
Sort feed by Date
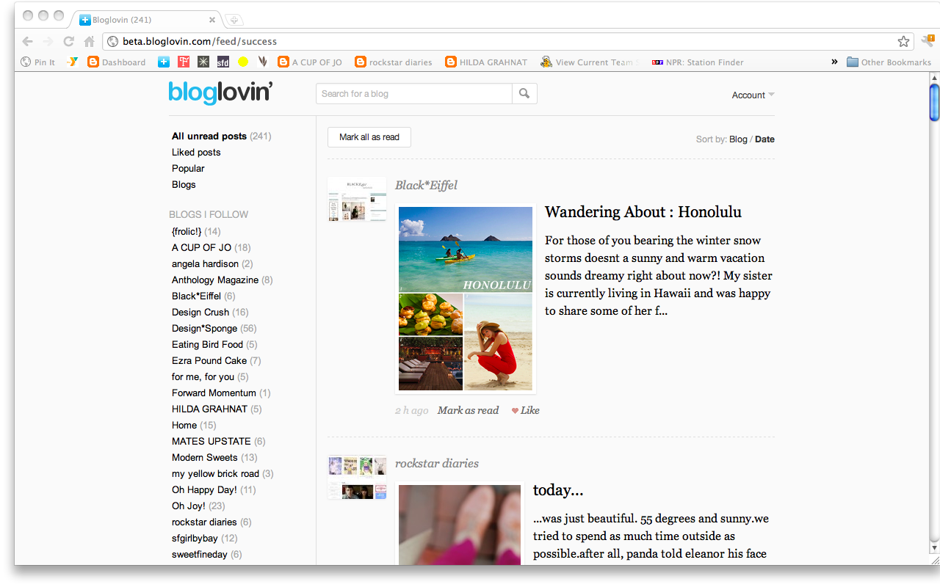(764, 139)
